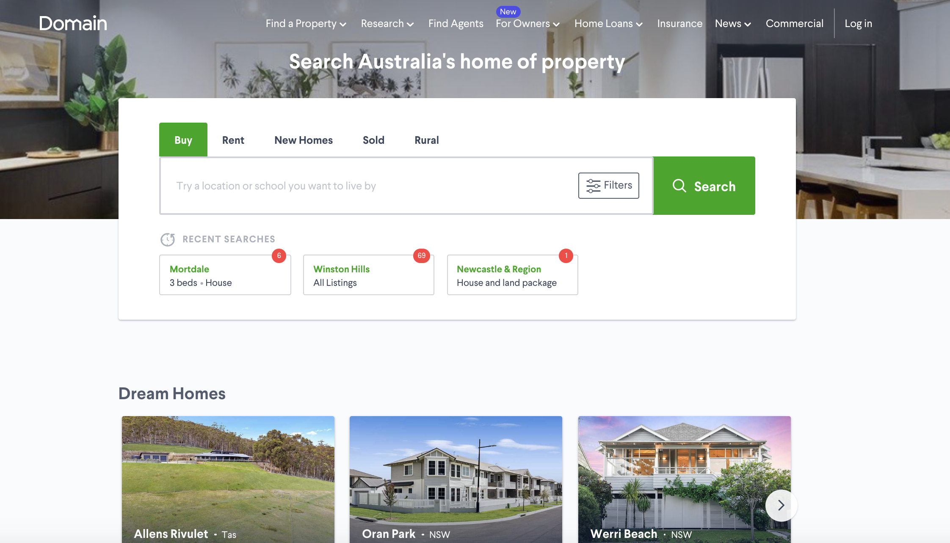Open Filters via the sliders icon

point(593,186)
